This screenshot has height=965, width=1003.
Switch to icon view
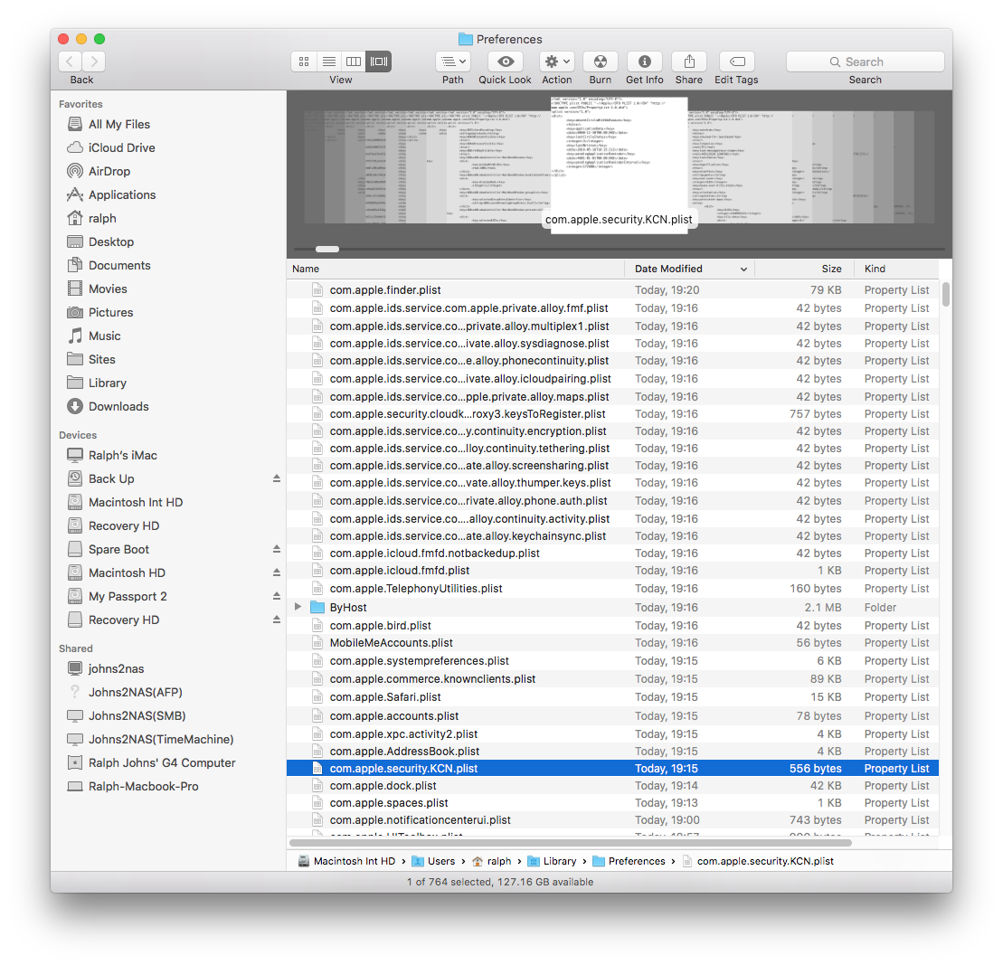tap(304, 61)
